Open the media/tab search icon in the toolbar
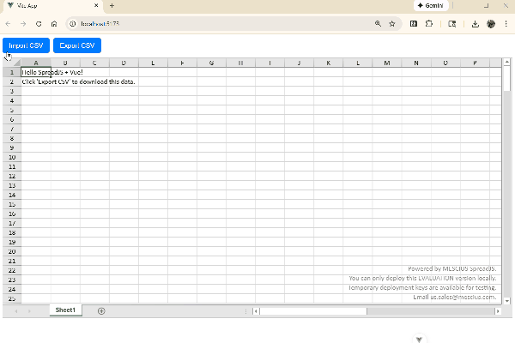Viewport: 515px width, 343px height. (x=452, y=24)
